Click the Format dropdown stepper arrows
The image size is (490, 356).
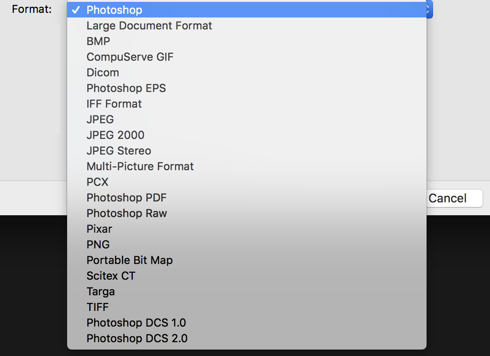(x=428, y=10)
